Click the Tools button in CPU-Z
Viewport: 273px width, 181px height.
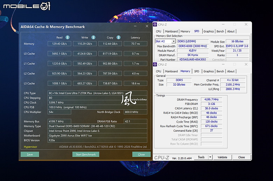click(201, 157)
